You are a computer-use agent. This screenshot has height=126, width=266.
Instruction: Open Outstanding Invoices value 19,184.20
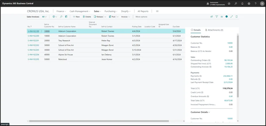click(x=228, y=67)
